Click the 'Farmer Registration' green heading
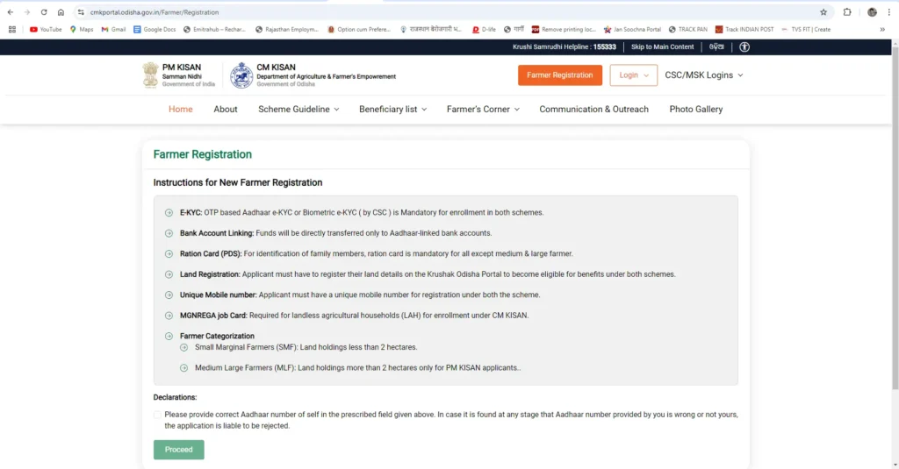The image size is (899, 469). tap(203, 154)
